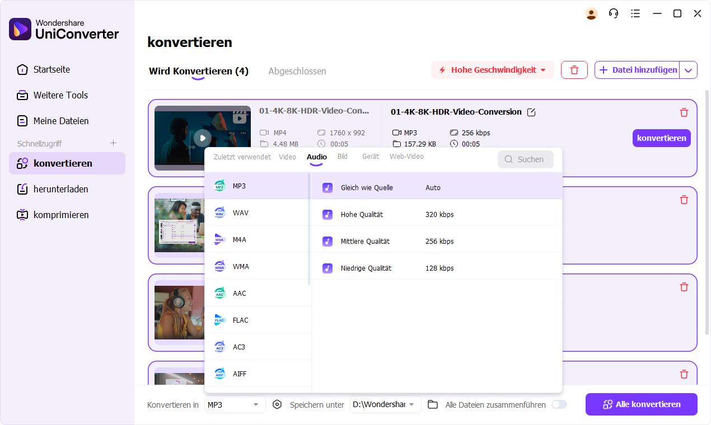This screenshot has width=711, height=425.
Task: Open the Speichern unter path dropdown
Action: click(385, 404)
